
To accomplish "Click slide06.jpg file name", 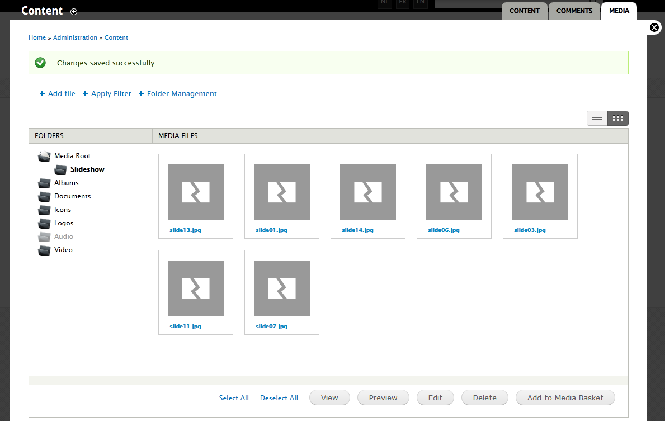I will (x=444, y=230).
